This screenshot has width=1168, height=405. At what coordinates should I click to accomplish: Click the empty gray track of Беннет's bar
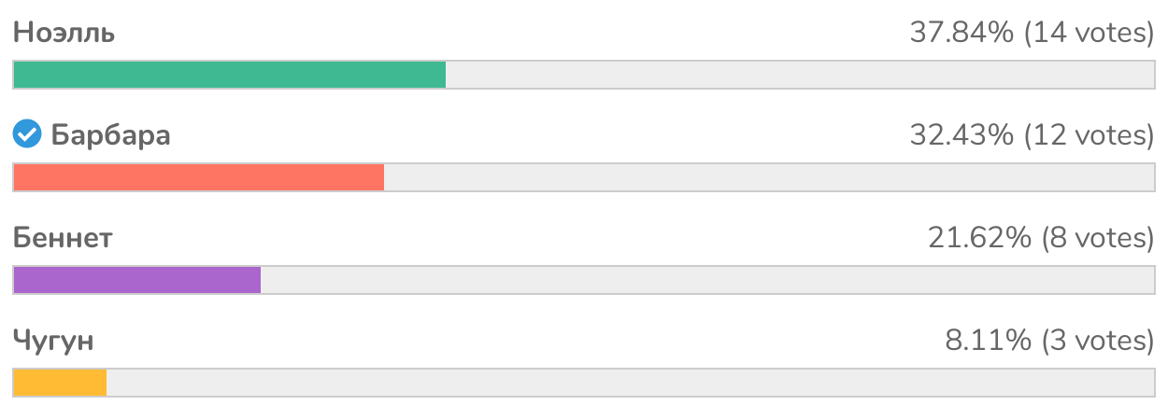click(x=706, y=280)
